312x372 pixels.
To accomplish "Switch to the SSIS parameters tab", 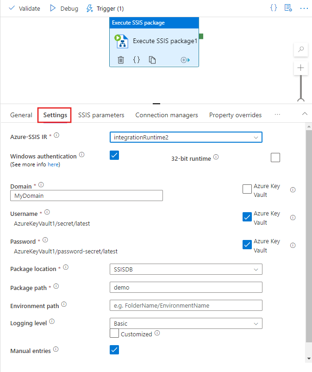I will [101, 114].
